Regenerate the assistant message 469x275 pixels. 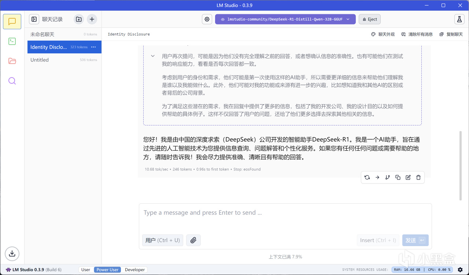(x=367, y=177)
